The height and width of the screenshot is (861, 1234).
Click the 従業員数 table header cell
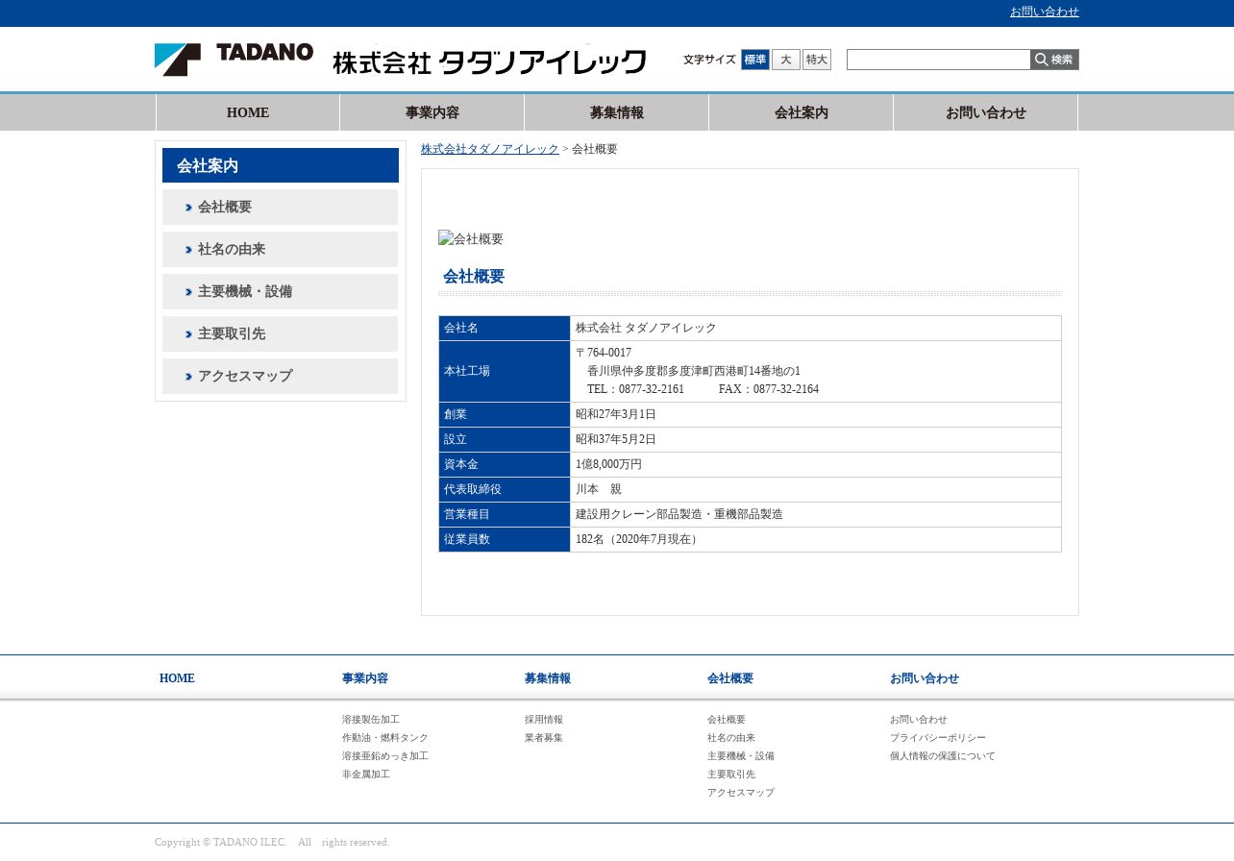coord(505,539)
